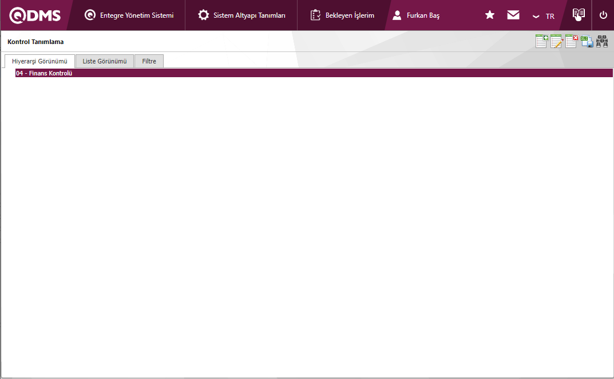Open messages with the envelope icon
This screenshot has height=379, width=614.
(513, 15)
